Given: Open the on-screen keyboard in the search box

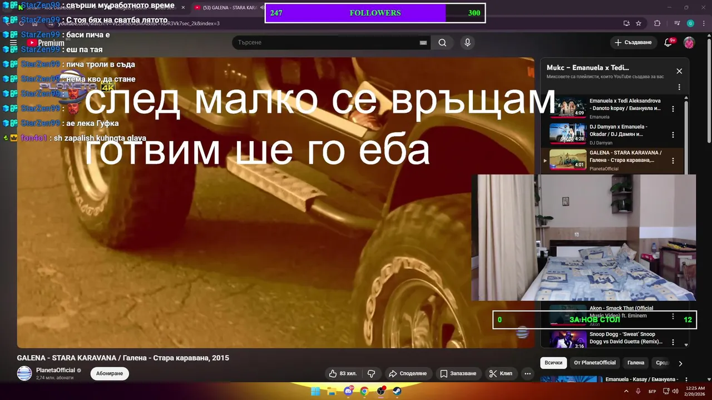Looking at the screenshot, I should pyautogui.click(x=423, y=43).
